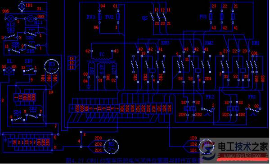Click the FU1 fuse under terminal 23

pyautogui.click(x=211, y=17)
